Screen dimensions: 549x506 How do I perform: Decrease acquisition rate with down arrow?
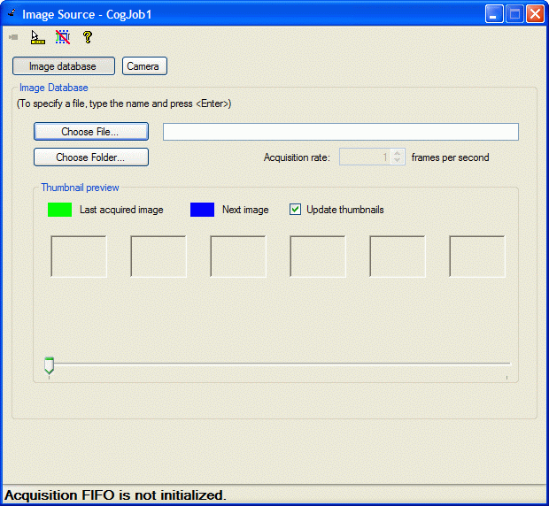coord(398,160)
